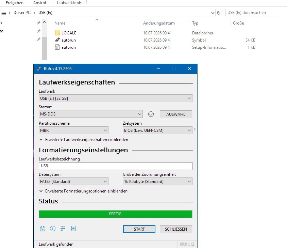
Task: Sort files by the Name column header
Action: (x=60, y=23)
